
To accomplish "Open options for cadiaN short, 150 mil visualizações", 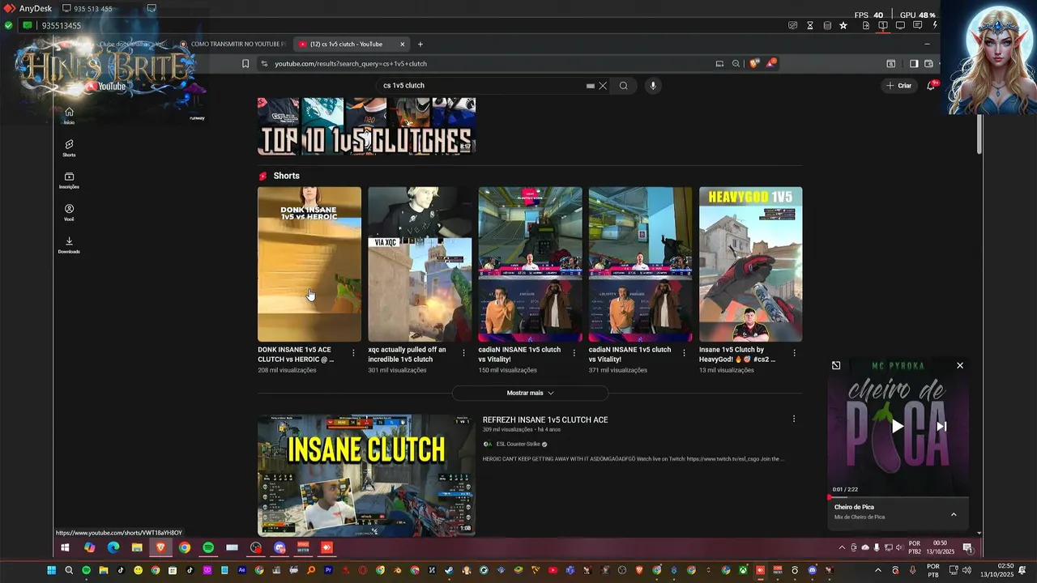I will [x=574, y=352].
